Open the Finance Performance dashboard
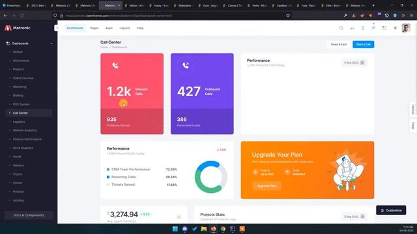Image resolution: width=417 pixels, height=234 pixels. (27, 139)
